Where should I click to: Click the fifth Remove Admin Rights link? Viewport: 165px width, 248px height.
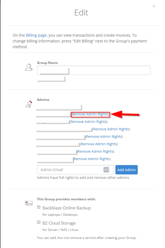click(x=99, y=144)
